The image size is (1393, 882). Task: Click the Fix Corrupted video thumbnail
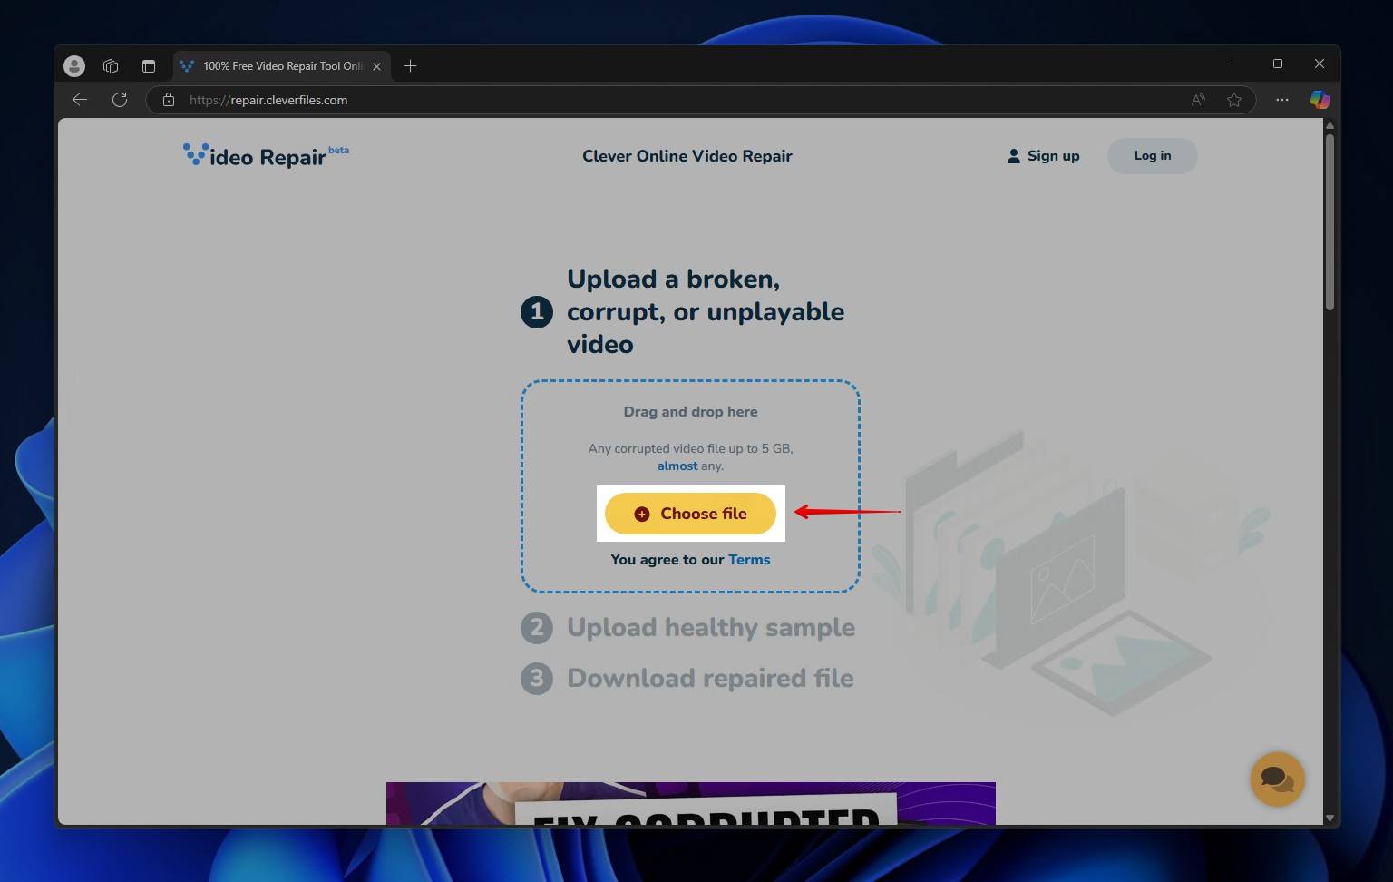click(x=691, y=803)
